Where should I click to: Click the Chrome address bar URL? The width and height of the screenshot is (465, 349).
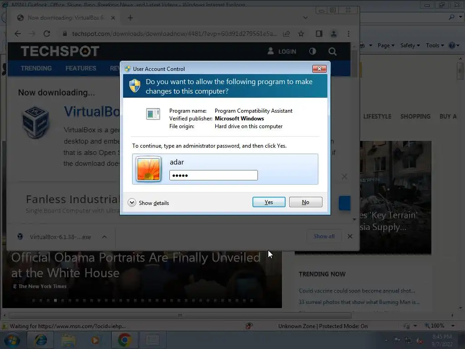pos(175,34)
